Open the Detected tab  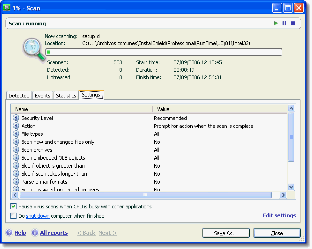click(19, 96)
